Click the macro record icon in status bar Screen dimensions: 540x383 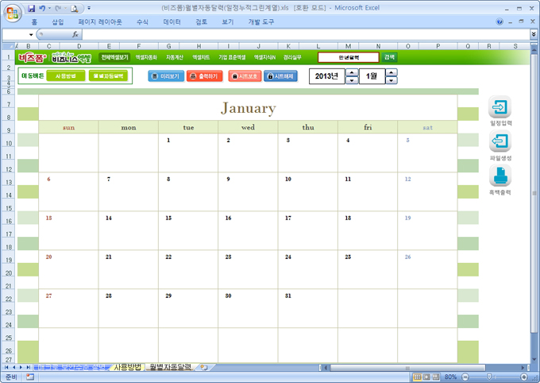point(30,377)
